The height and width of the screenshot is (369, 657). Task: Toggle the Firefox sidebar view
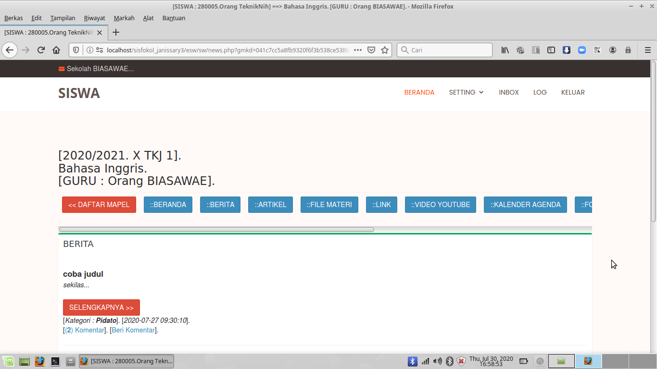(x=551, y=50)
